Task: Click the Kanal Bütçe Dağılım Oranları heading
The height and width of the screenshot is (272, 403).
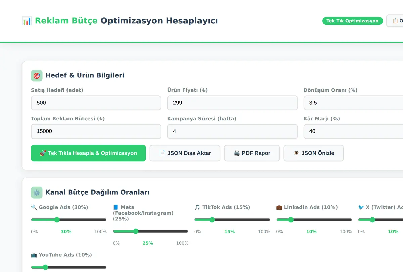Action: pyautogui.click(x=97, y=193)
